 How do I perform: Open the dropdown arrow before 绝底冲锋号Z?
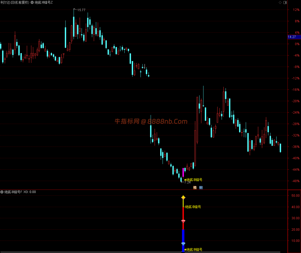coord(32,2)
